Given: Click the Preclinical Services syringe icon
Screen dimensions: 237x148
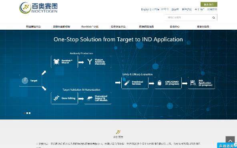Looking at the screenshot, I should 127,83.
